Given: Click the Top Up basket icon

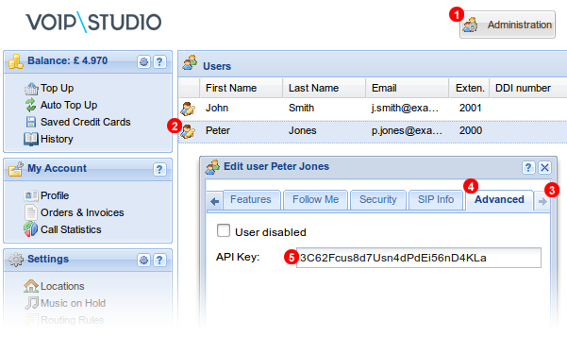Looking at the screenshot, I should coord(31,89).
